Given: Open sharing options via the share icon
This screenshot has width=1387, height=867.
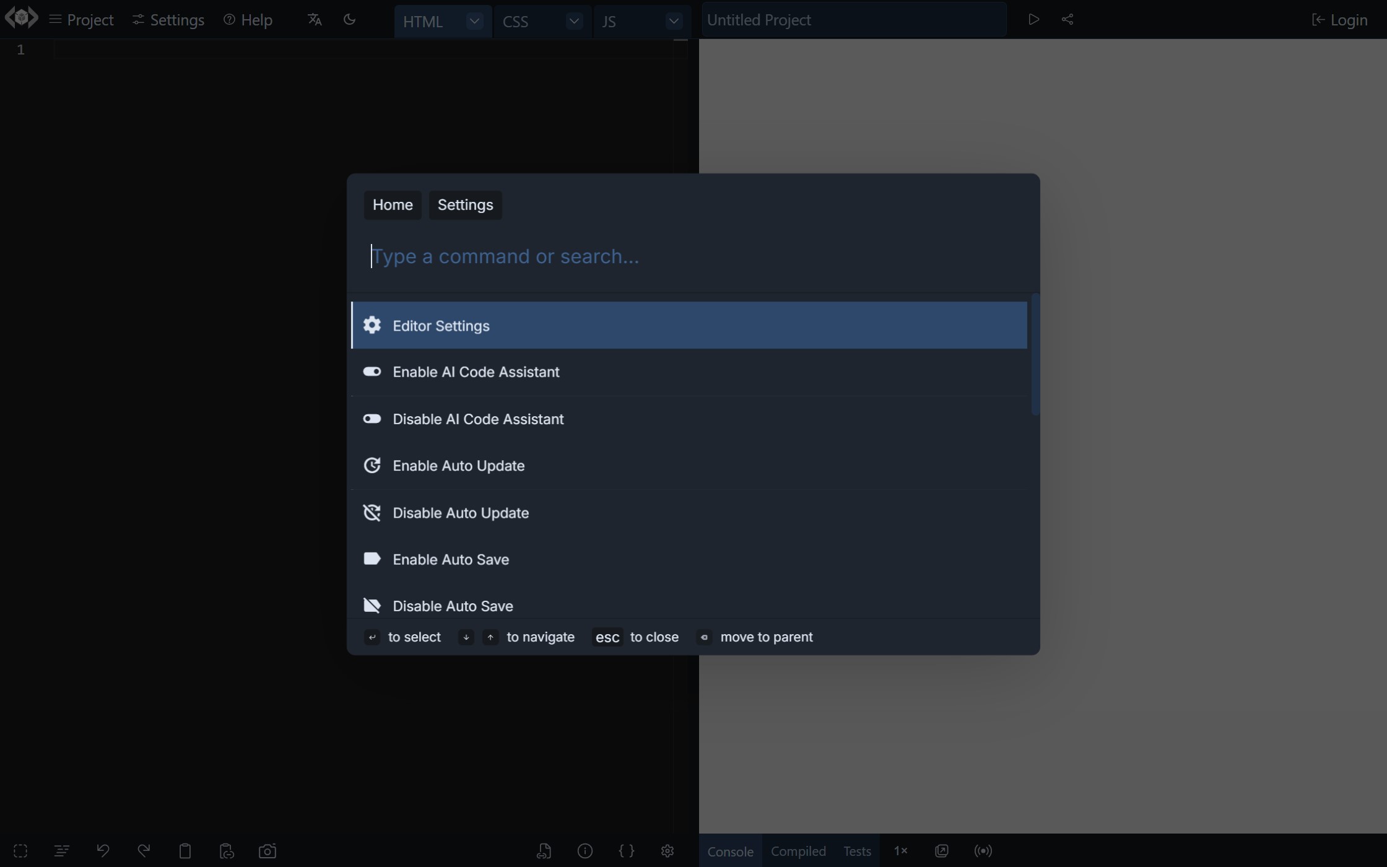Looking at the screenshot, I should click(x=1067, y=19).
